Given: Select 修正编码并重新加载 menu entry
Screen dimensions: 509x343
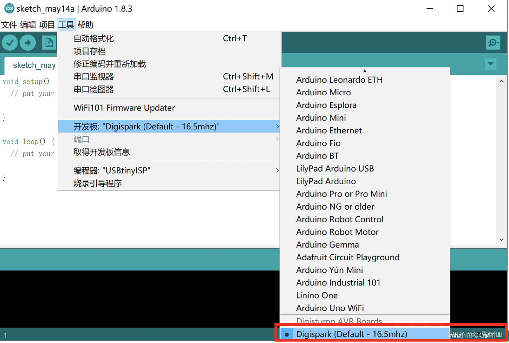Looking at the screenshot, I should coord(169,64).
